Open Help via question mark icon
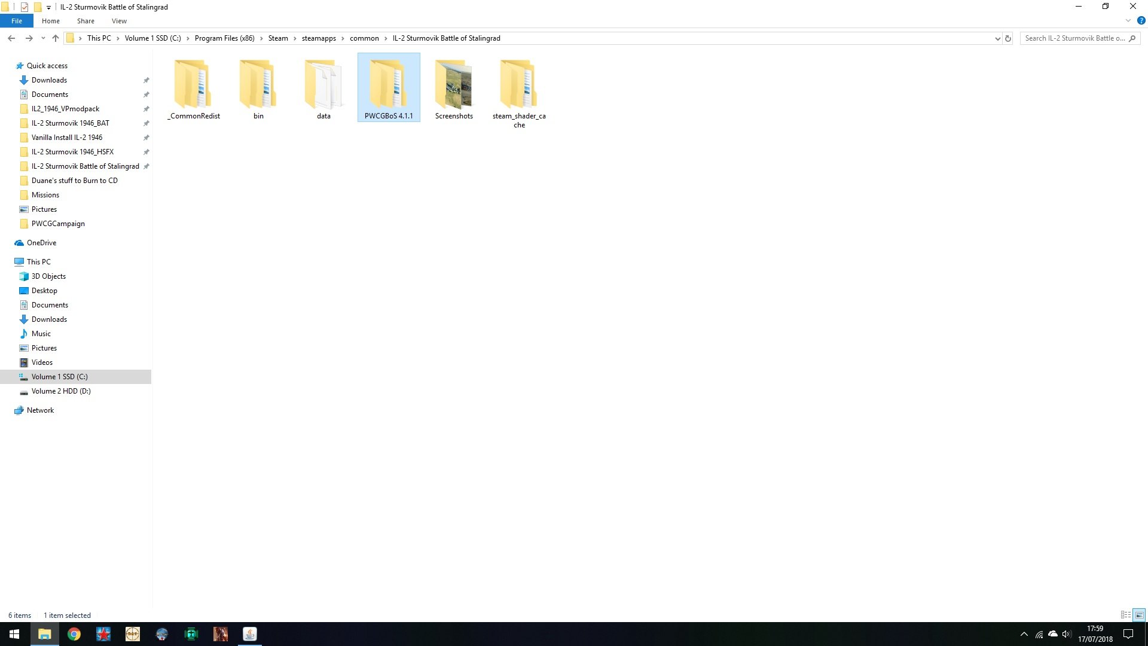 pyautogui.click(x=1141, y=20)
